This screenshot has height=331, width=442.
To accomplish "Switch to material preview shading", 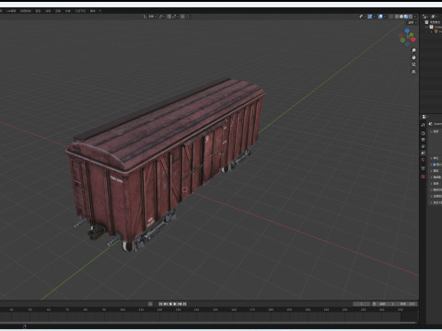I will [406, 17].
